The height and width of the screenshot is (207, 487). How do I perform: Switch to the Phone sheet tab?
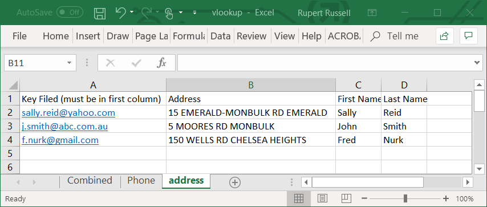coord(141,181)
